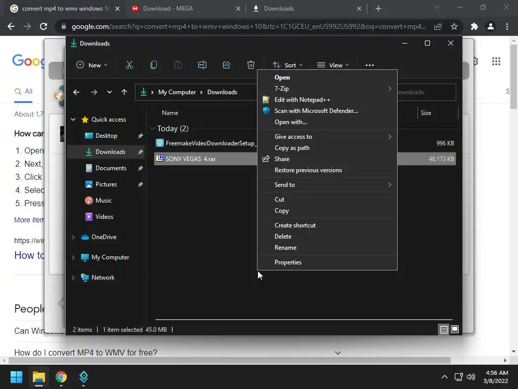518x389 pixels.
Task: Choose Delete in context menu
Action: pyautogui.click(x=327, y=237)
